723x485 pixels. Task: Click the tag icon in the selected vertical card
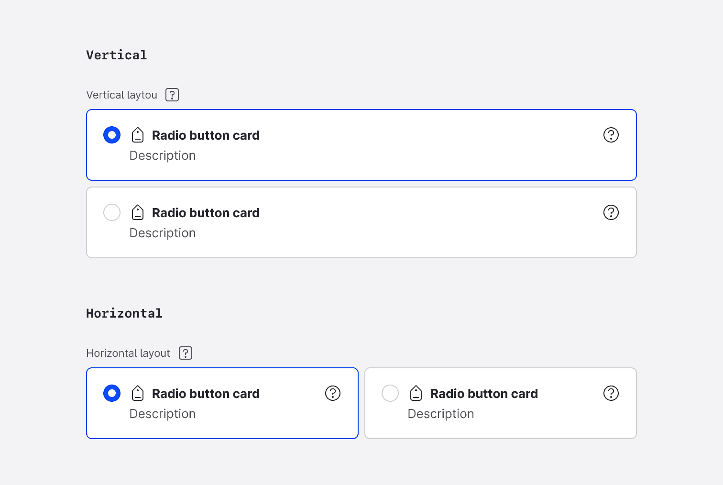pos(138,135)
